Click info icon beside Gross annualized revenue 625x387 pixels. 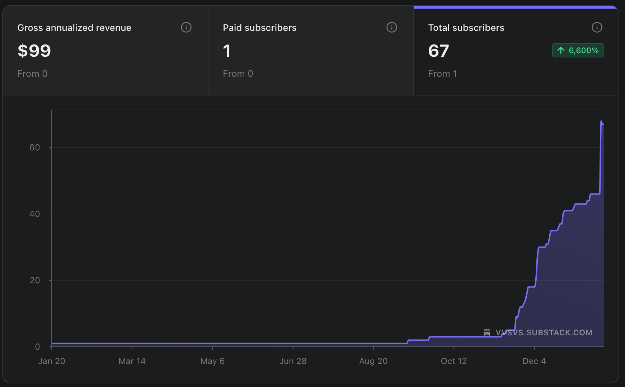pyautogui.click(x=186, y=27)
